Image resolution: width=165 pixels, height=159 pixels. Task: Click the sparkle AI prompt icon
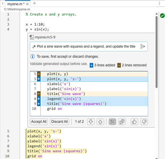tap(34, 47)
